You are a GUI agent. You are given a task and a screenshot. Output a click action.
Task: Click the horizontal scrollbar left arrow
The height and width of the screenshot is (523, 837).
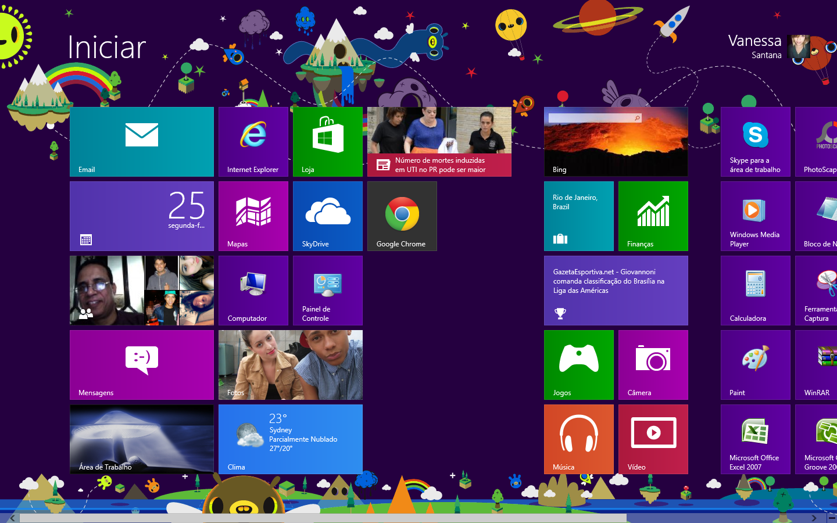pos(12,518)
